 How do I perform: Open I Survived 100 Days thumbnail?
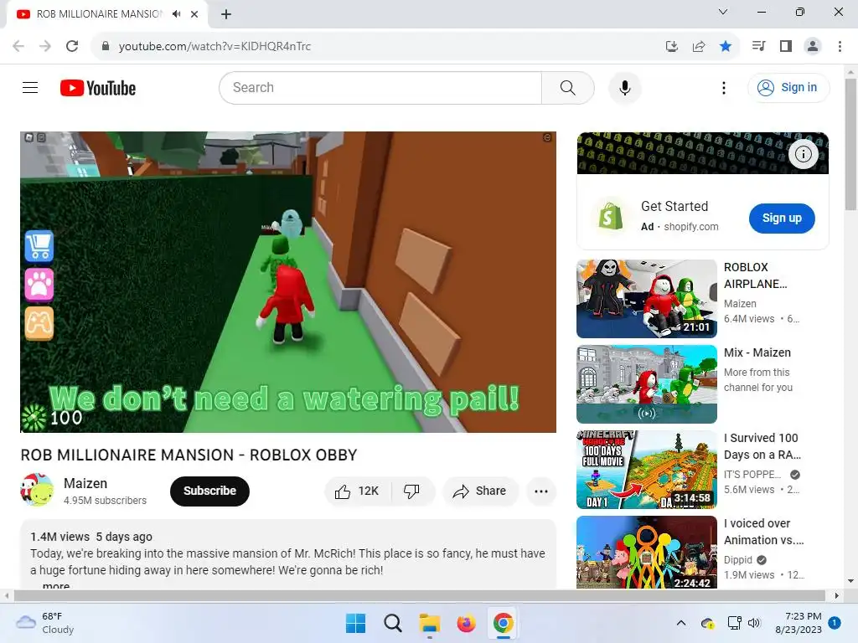click(647, 470)
